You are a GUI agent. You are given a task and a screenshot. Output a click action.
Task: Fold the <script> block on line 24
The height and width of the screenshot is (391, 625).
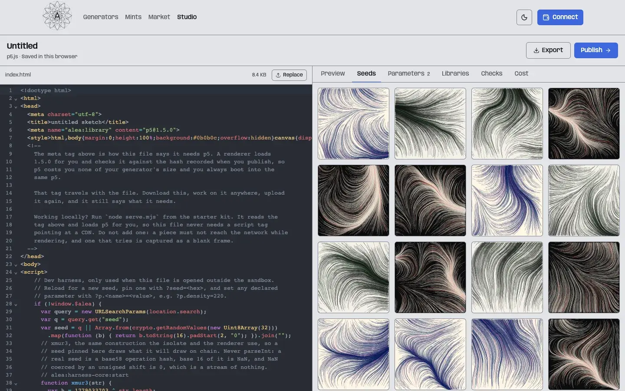point(16,272)
